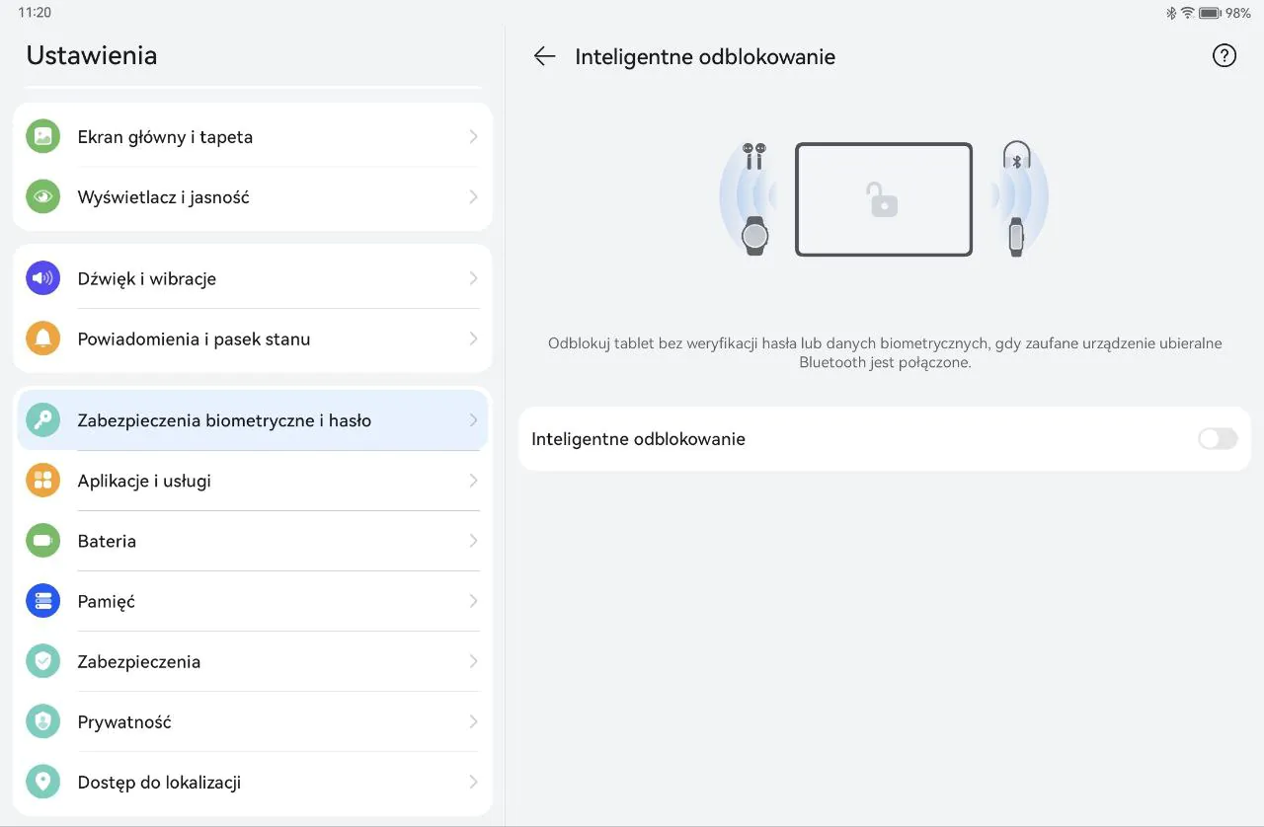Viewport: 1264px width, 827px height.
Task: Tap the blue storage icon for Pamięć
Action: [42, 601]
